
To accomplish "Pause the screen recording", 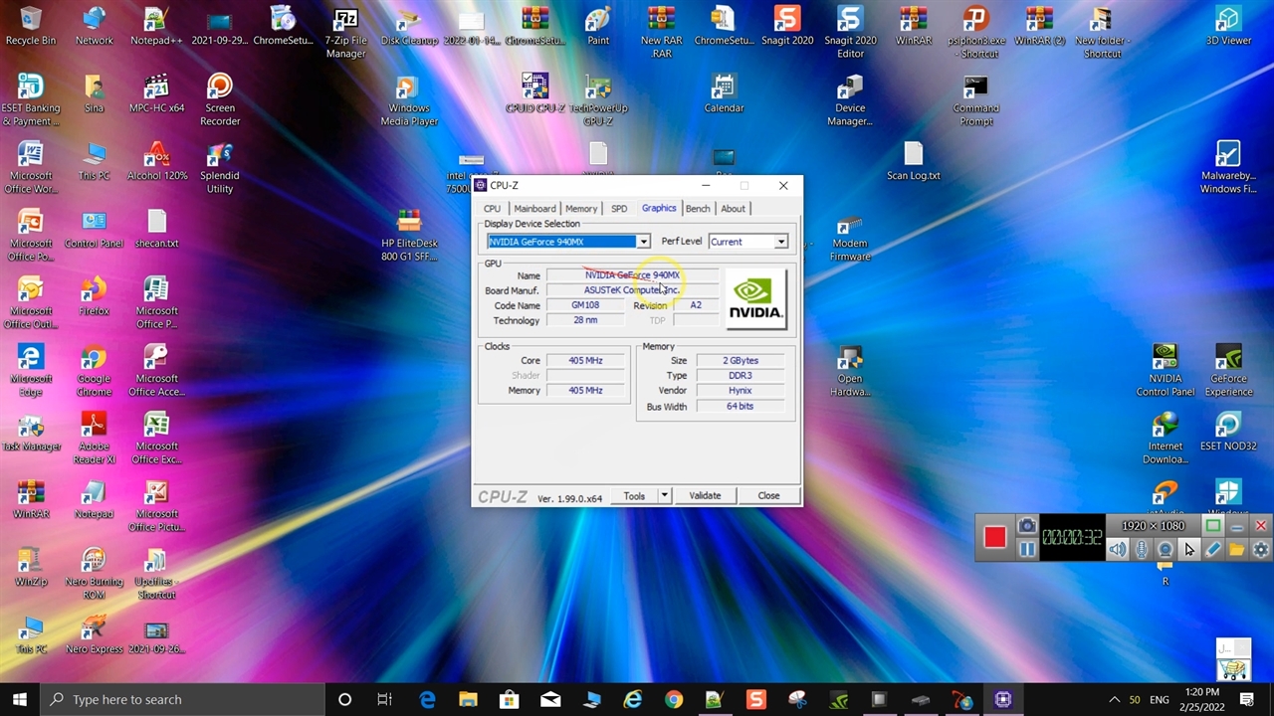I will click(1027, 549).
